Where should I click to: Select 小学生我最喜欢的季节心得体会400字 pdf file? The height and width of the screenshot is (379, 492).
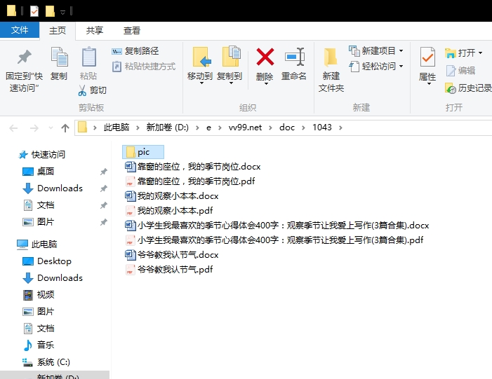274,240
